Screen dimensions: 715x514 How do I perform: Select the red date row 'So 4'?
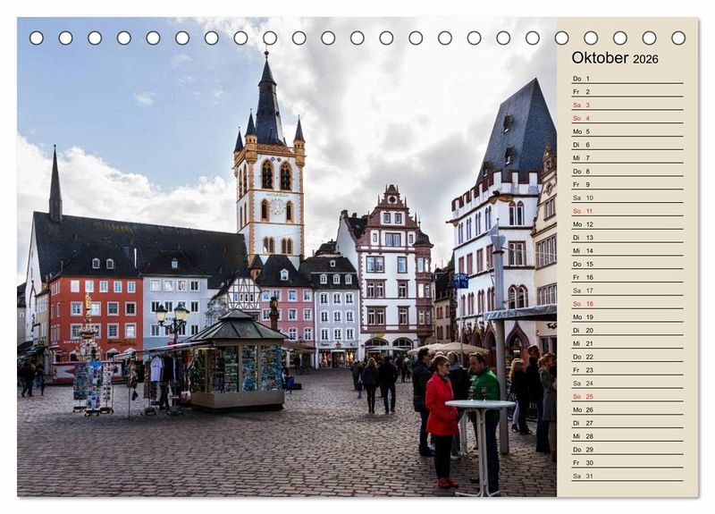tap(627, 118)
